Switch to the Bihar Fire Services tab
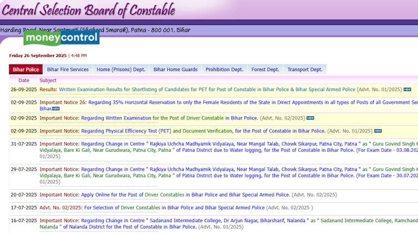 click(67, 69)
